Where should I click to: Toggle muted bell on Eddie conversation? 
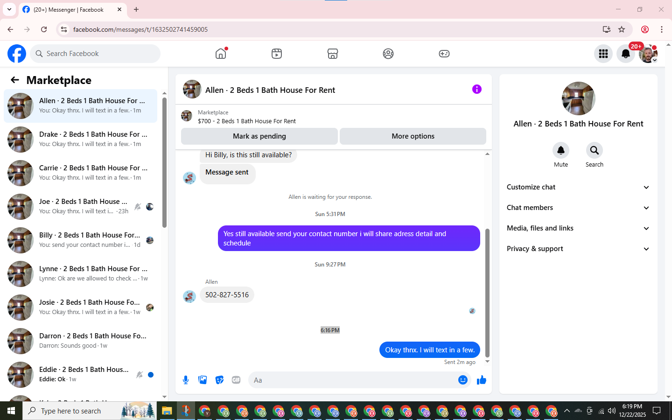tap(140, 375)
